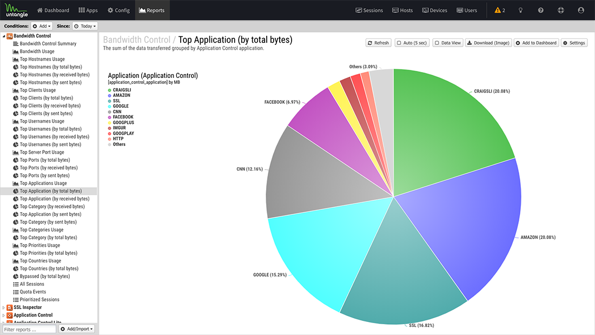Click pie icon for Top Hostnames (by total bytes)
595x335 pixels.
click(16, 67)
